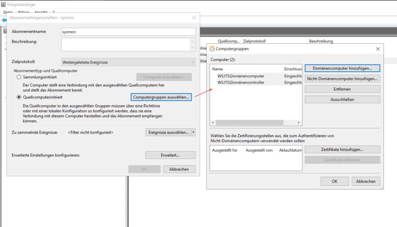The height and width of the screenshot is (227, 397).
Task: Select the WS.ITS\Domänencontroller list entry
Action: coord(240,82)
